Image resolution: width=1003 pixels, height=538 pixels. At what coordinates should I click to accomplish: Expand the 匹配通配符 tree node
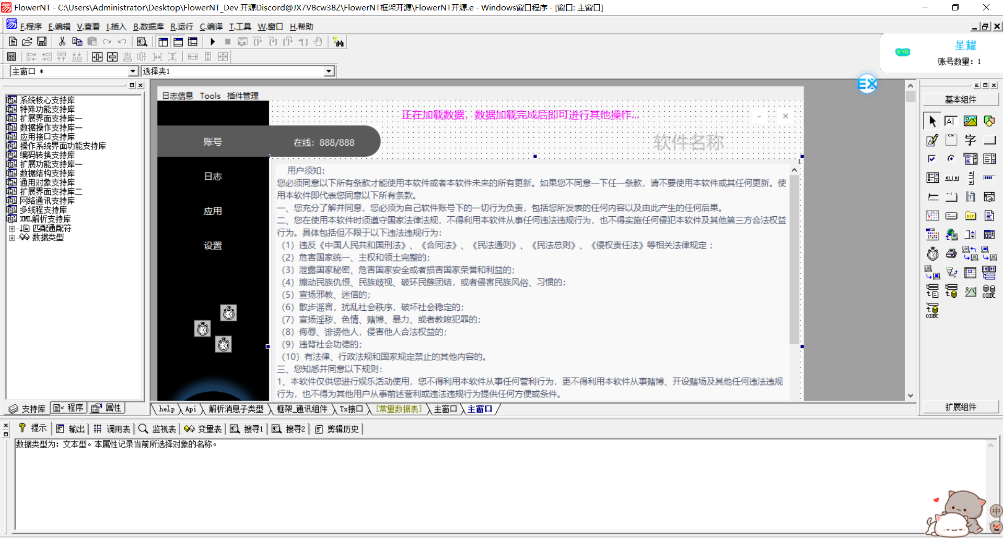pyautogui.click(x=11, y=228)
